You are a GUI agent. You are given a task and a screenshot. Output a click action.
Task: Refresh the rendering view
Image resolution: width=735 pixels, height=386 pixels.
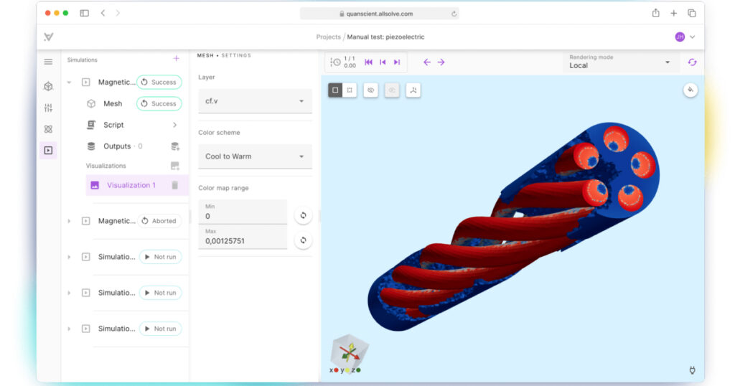[692, 62]
